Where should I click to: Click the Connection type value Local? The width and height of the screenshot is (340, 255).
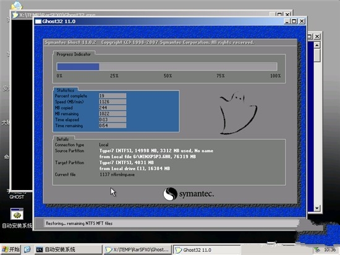(104, 145)
